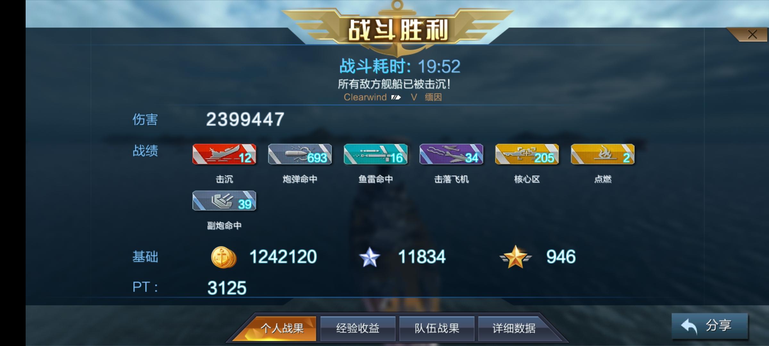Share results with the 分享 button

[710, 326]
